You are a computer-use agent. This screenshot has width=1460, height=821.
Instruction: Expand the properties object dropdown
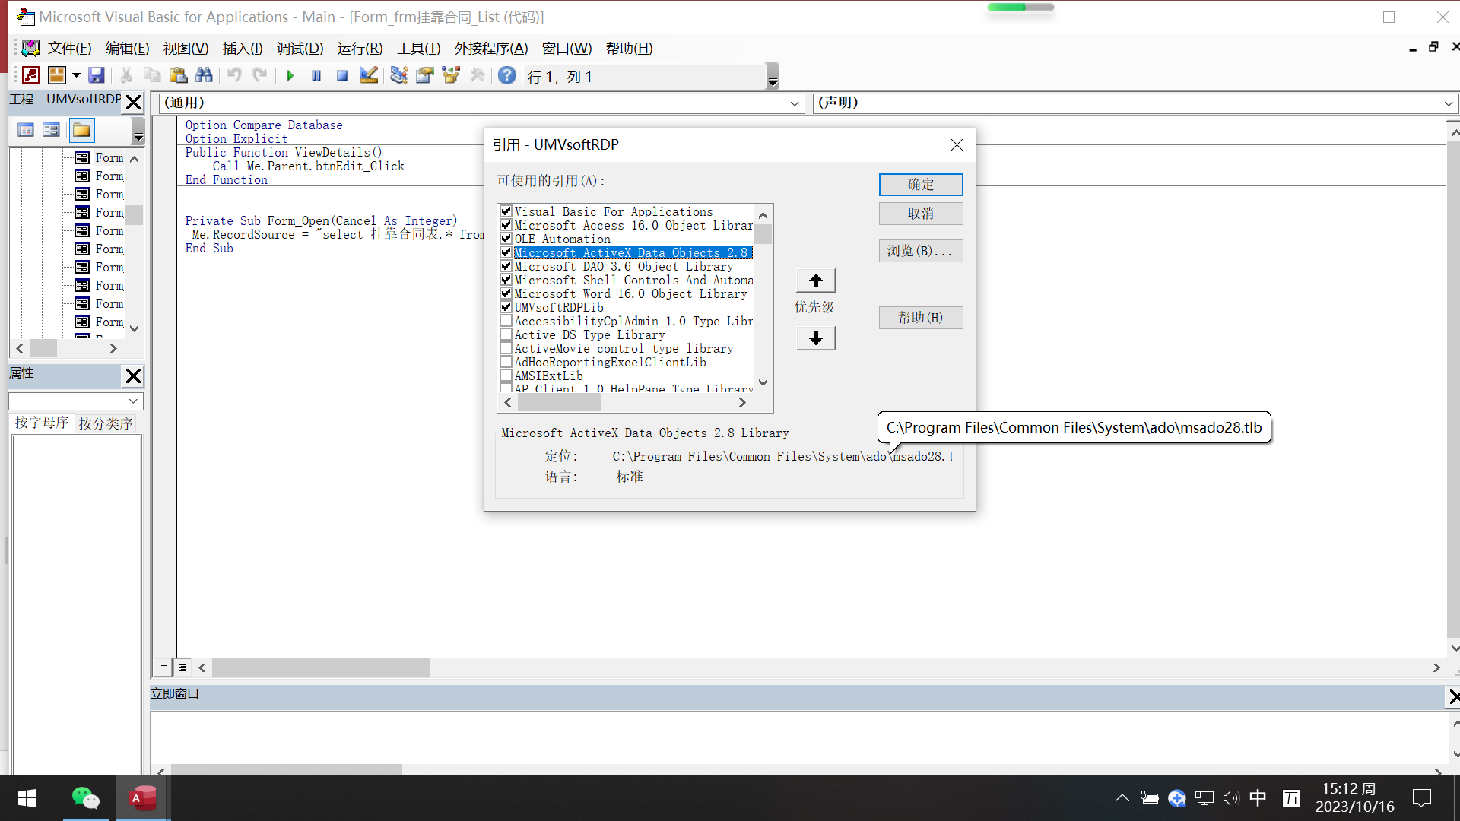(133, 401)
